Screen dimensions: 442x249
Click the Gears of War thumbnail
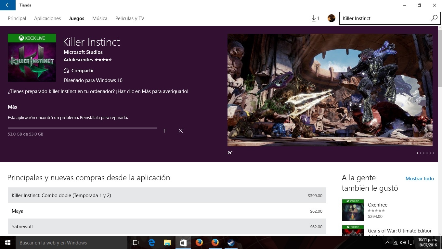[353, 231]
